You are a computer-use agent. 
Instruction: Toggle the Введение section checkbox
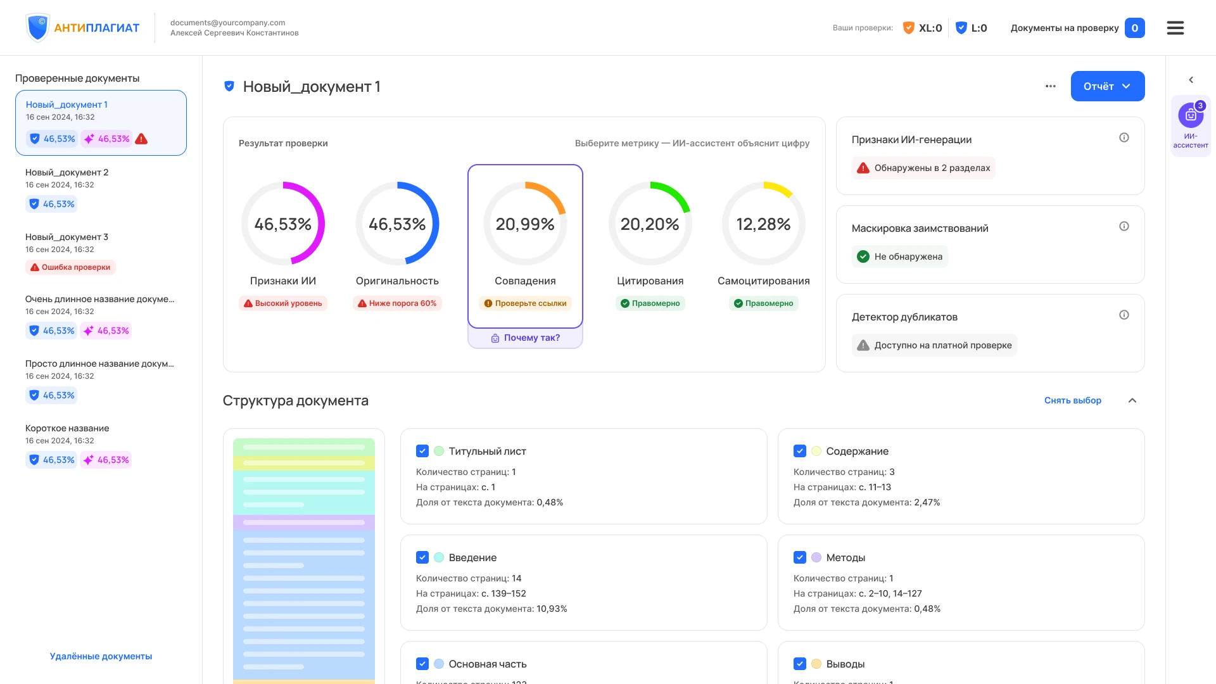tap(422, 557)
